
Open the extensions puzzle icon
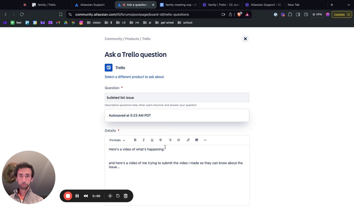[x=290, y=14]
